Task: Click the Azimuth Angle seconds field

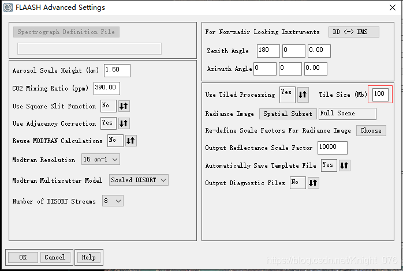Action: click(316, 69)
